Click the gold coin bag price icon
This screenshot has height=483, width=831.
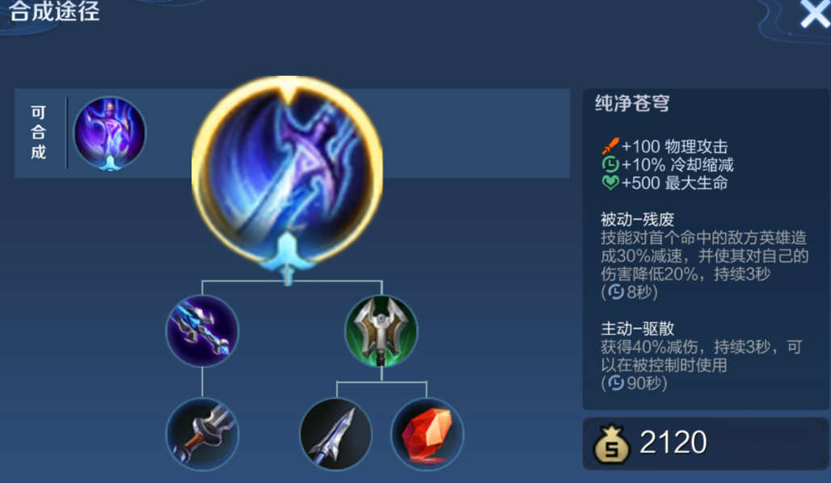point(612,443)
